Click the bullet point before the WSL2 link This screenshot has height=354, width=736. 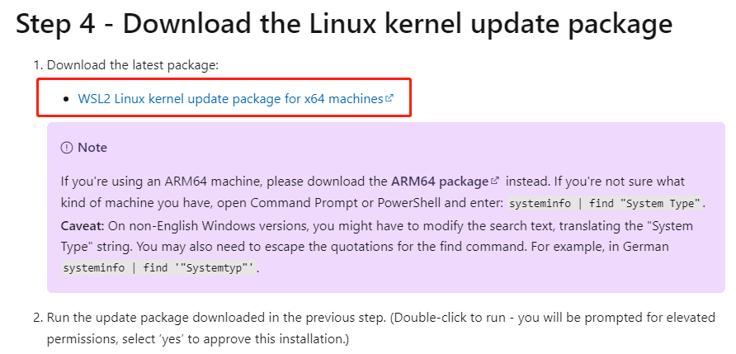point(67,99)
